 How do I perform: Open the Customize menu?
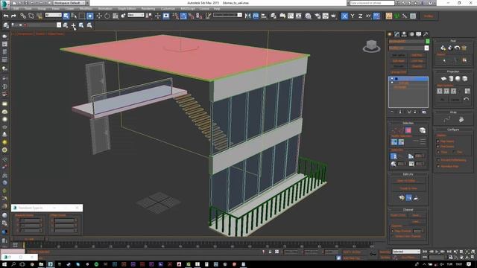[168, 9]
